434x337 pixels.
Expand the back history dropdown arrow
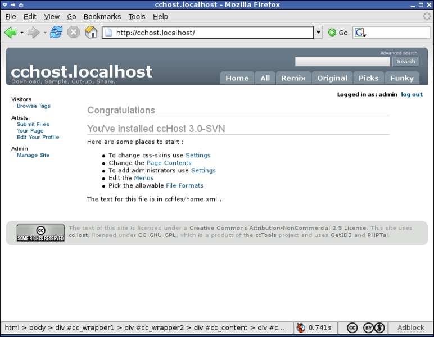coord(22,33)
